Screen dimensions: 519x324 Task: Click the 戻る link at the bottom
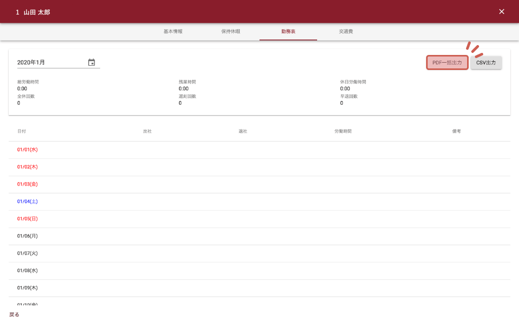click(15, 315)
